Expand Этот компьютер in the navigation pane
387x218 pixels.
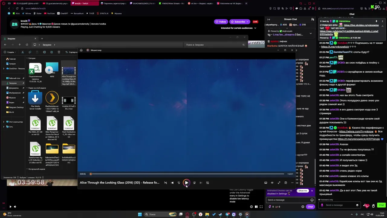(x=4, y=122)
